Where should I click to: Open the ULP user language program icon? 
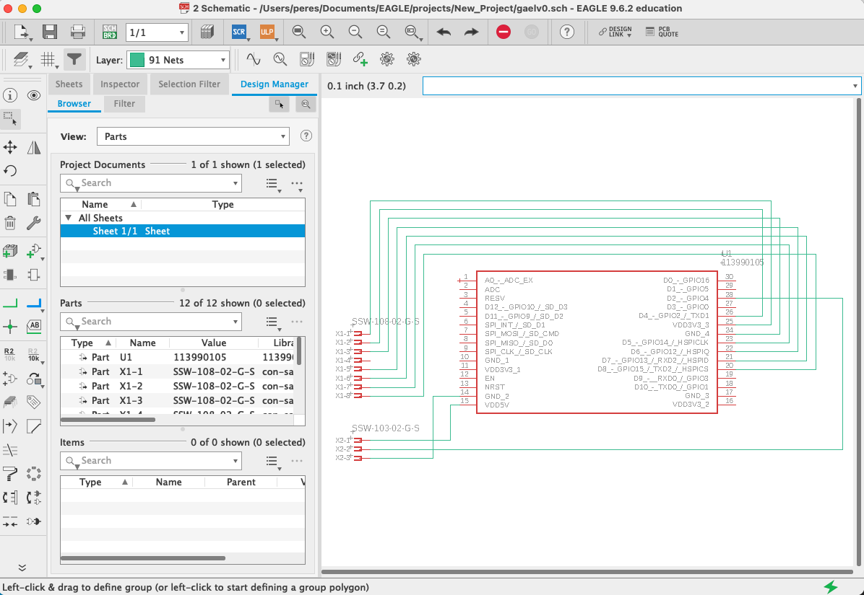click(267, 32)
